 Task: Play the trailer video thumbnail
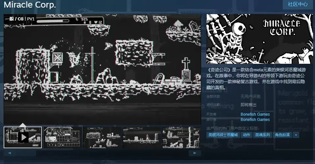pyautogui.click(x=23, y=137)
